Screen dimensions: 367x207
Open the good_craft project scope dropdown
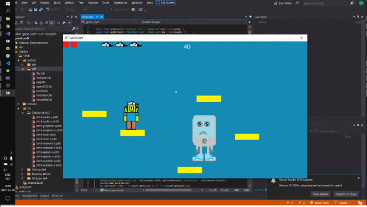108,22
